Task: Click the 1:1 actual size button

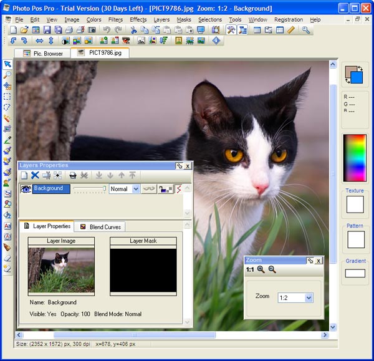Action: coord(250,269)
